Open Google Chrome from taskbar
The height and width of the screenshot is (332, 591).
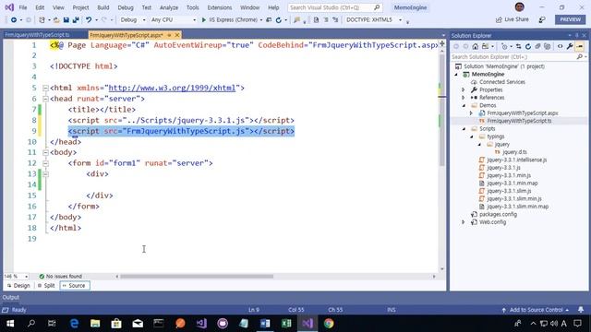329,324
